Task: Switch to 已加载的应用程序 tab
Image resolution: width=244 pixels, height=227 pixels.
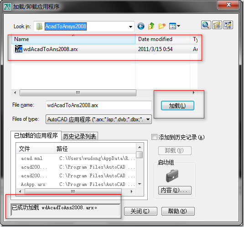Action: click(36, 135)
